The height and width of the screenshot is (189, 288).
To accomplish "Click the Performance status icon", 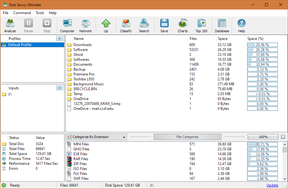I will pos(4,164).
